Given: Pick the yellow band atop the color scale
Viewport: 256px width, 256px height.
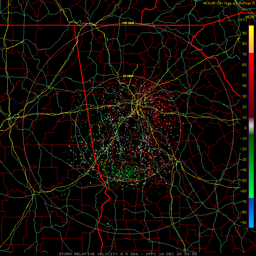Looking at the screenshot, I should coord(251,39).
